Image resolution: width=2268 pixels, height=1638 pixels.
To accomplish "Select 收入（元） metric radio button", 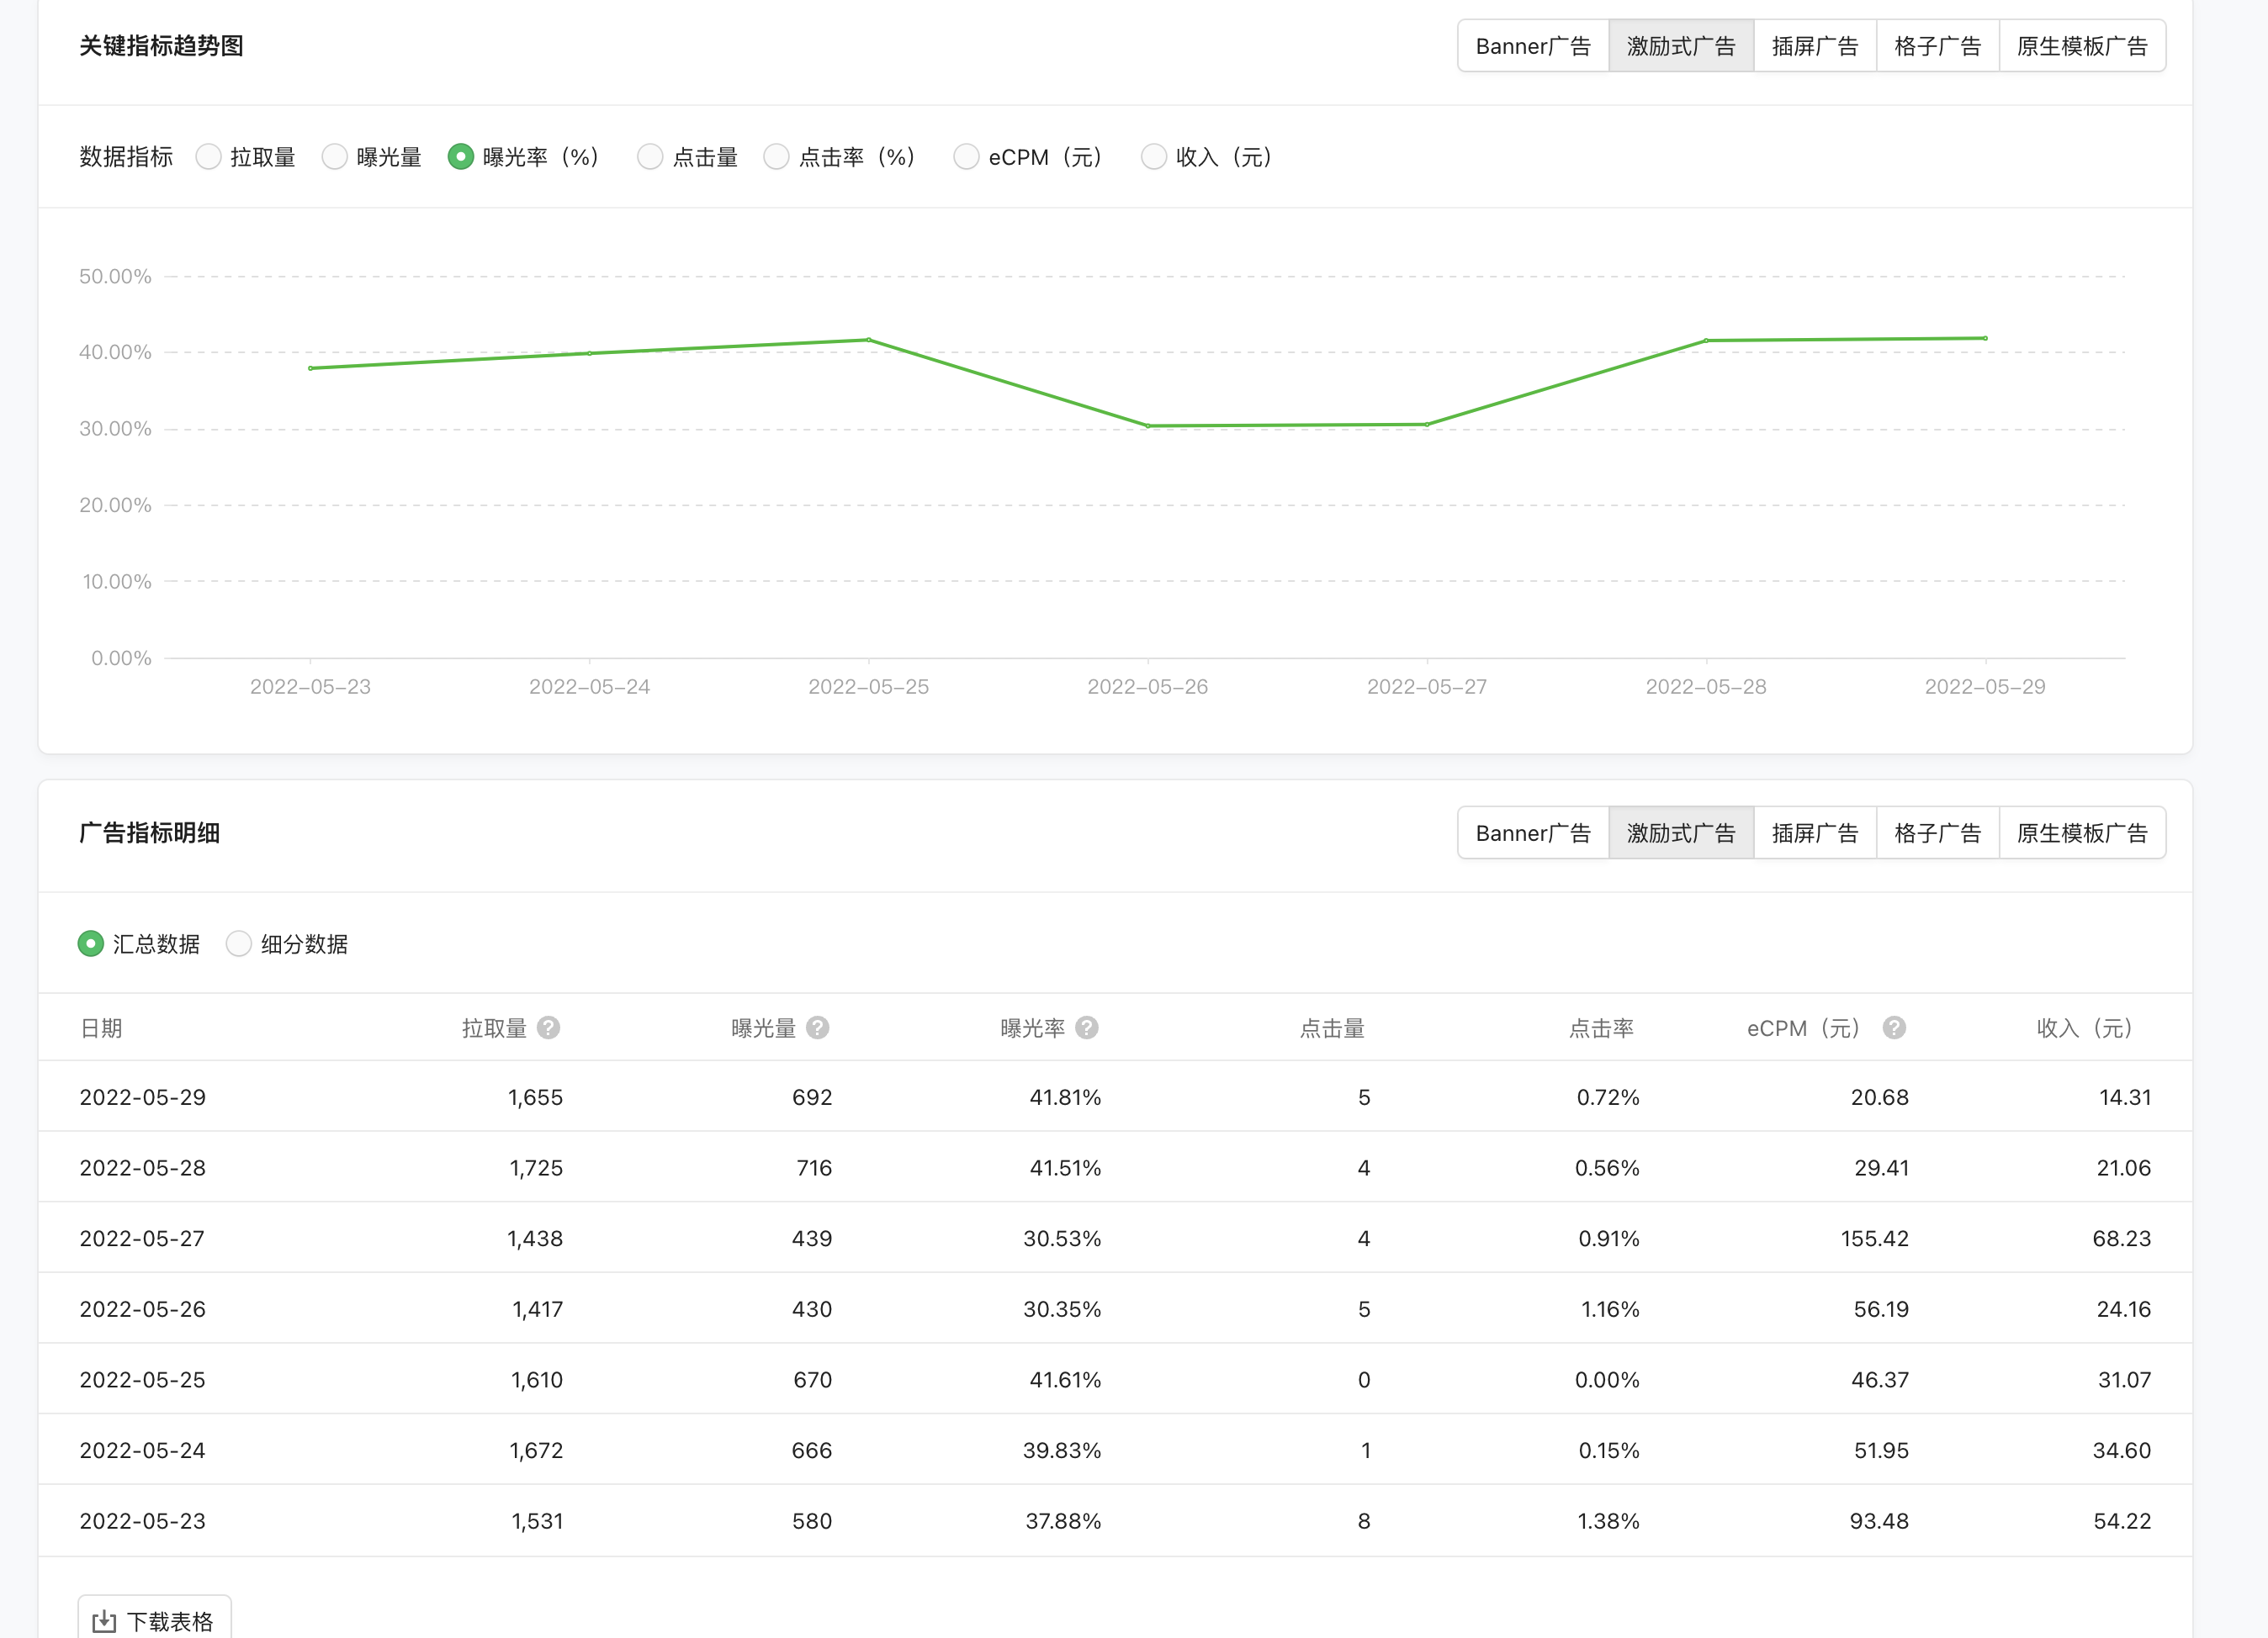I will tap(1153, 157).
